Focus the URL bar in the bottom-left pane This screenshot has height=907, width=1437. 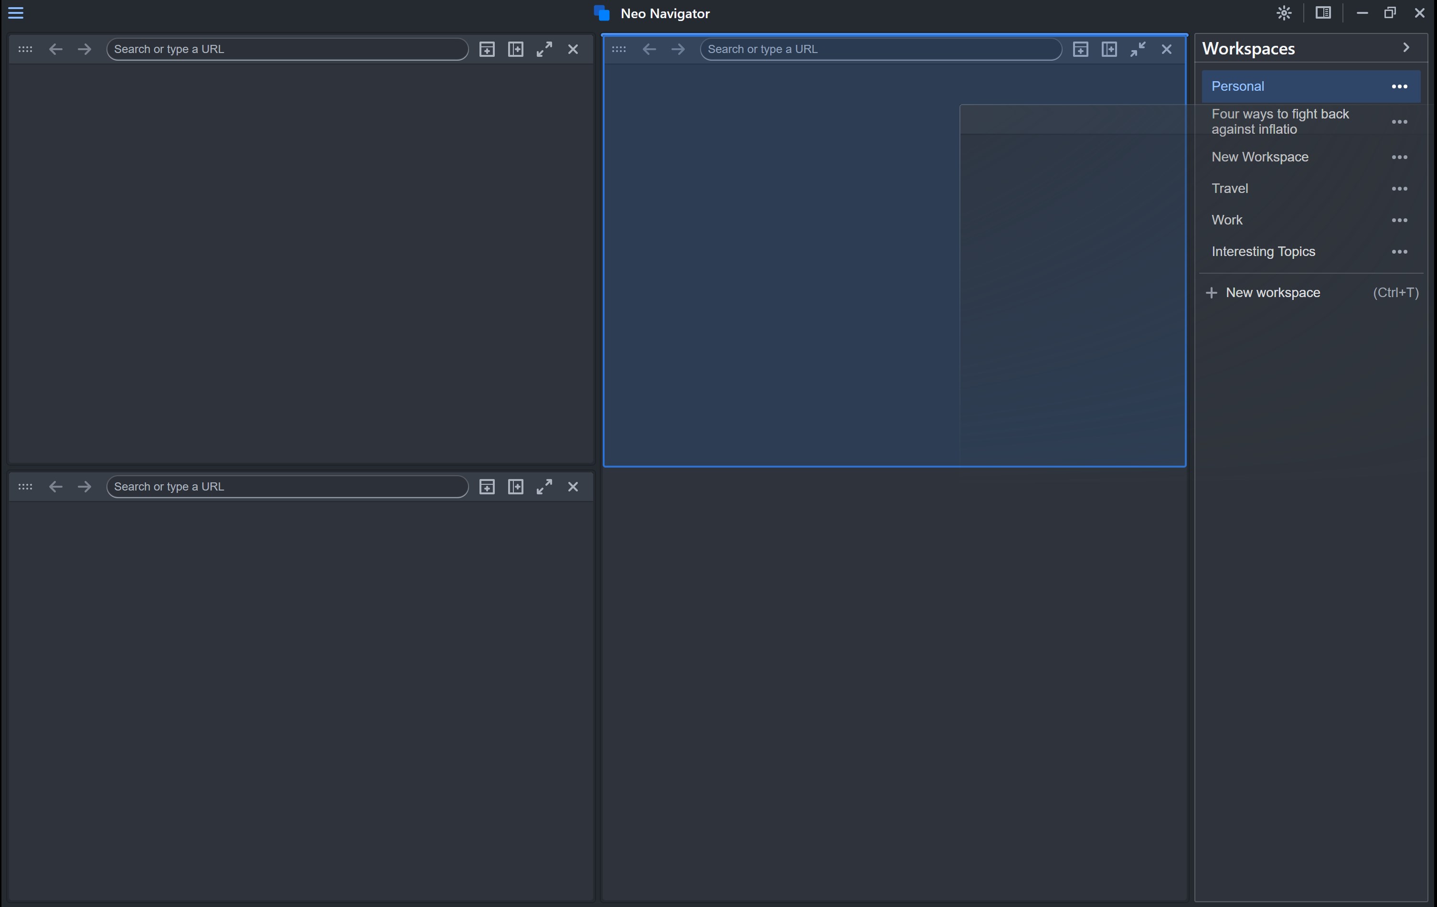[287, 487]
